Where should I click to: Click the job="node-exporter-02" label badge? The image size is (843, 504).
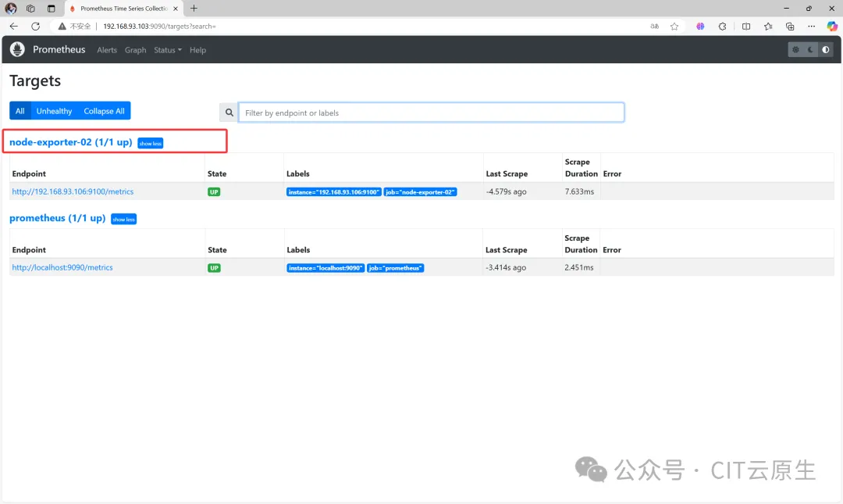point(421,191)
